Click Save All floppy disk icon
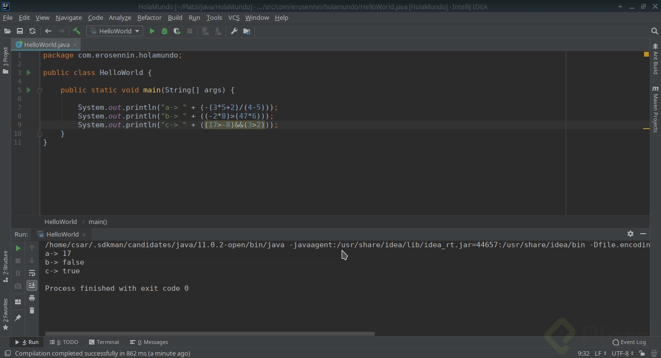Viewport: 661px width, 358px height. tap(20, 31)
